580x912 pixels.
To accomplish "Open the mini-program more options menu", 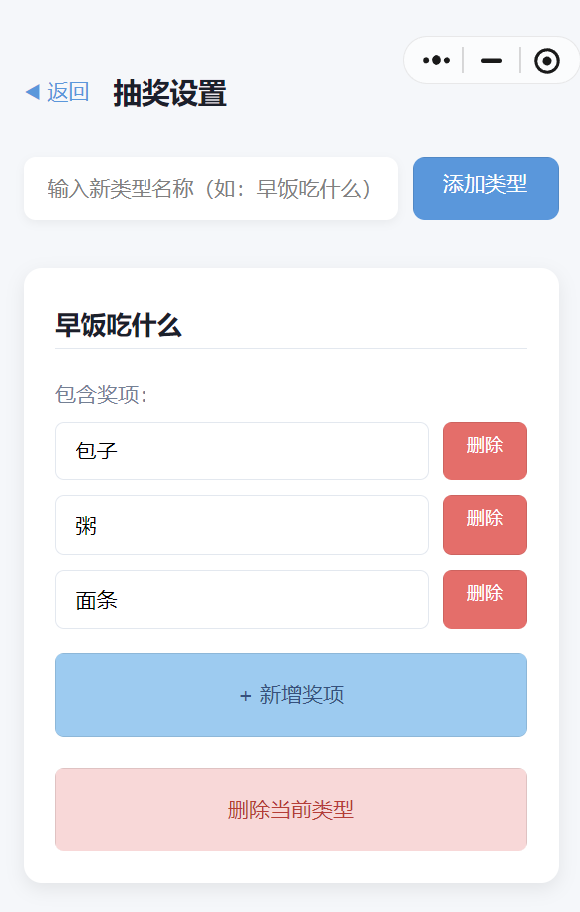I will click(x=435, y=60).
